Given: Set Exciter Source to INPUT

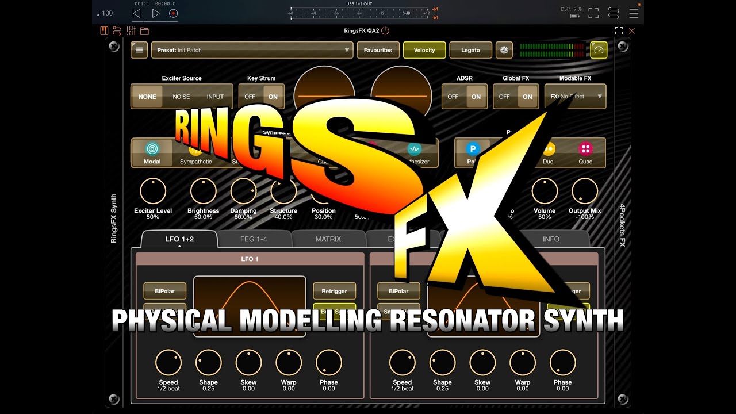Looking at the screenshot, I should pos(215,97).
